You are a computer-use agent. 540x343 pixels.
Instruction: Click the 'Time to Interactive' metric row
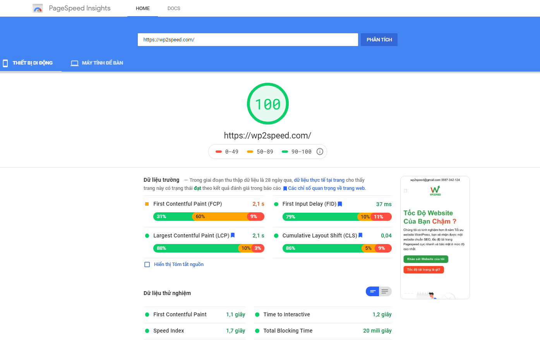pos(323,314)
